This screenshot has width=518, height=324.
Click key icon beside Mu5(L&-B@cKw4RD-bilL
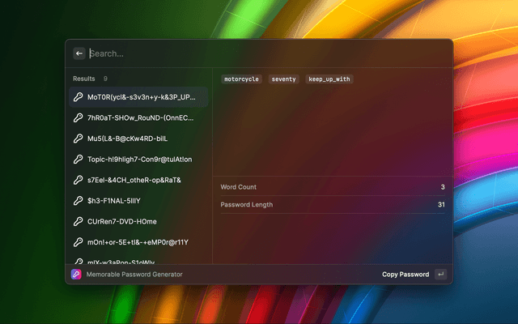(79, 139)
